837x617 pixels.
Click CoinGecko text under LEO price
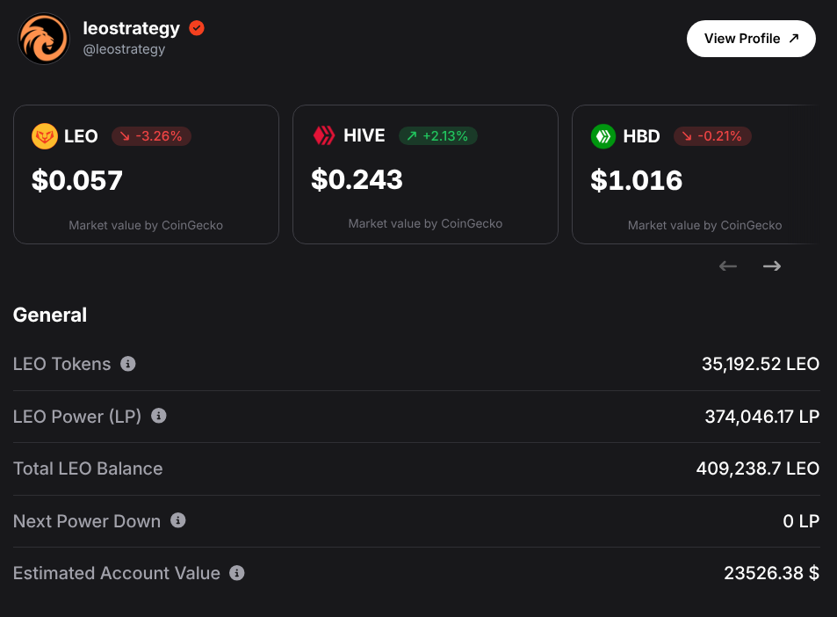coord(192,225)
